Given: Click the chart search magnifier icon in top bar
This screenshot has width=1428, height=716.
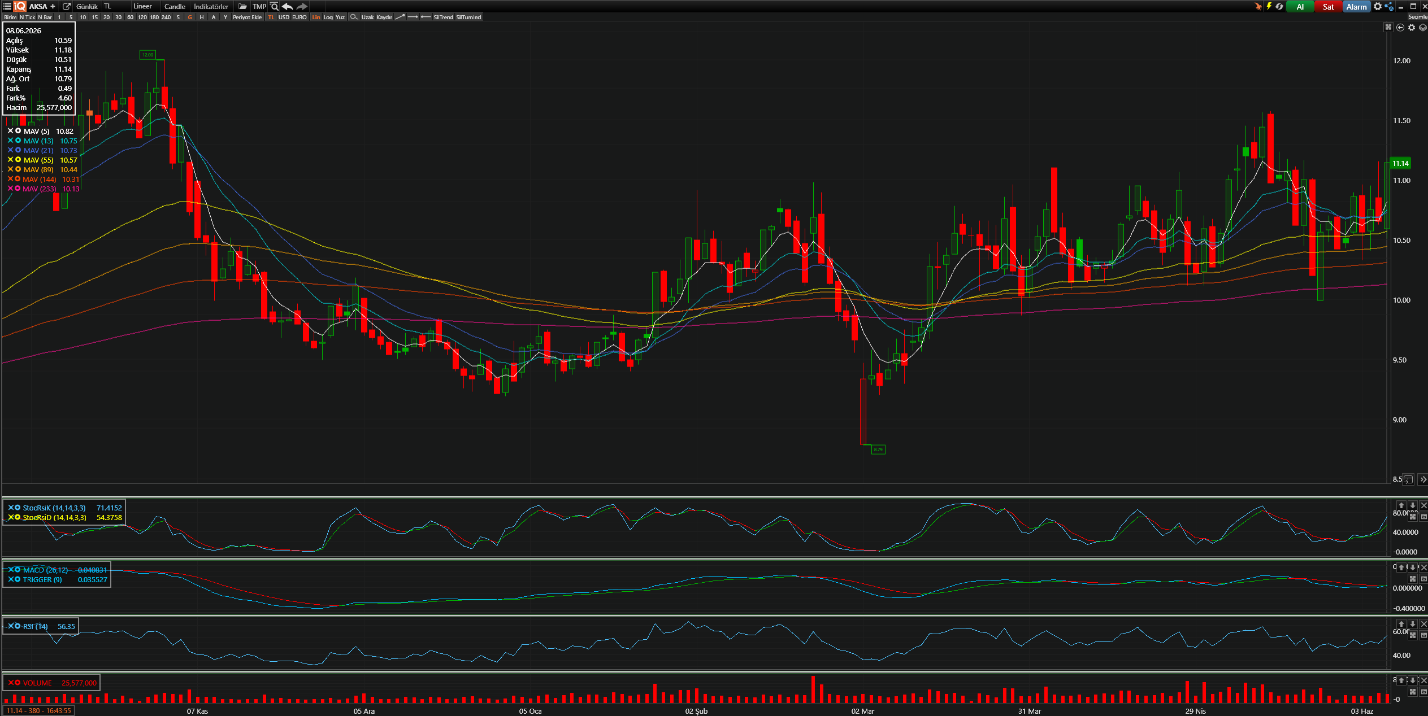Looking at the screenshot, I should (x=274, y=6).
